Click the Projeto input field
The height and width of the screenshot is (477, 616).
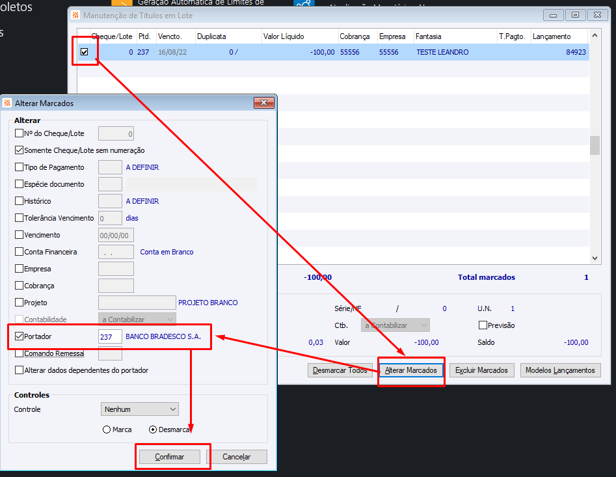(137, 303)
